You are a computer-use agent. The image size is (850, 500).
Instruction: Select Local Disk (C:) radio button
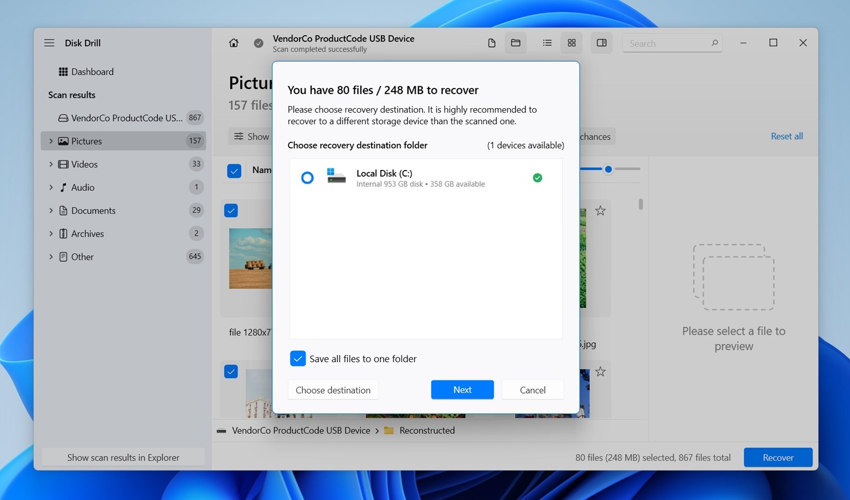(307, 178)
